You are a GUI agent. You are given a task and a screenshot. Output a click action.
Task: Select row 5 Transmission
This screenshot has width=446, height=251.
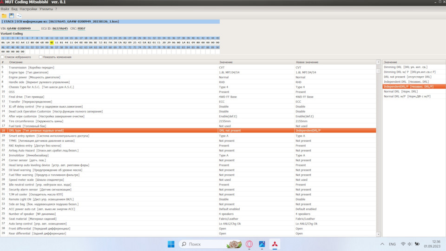pyautogui.click(x=188, y=67)
